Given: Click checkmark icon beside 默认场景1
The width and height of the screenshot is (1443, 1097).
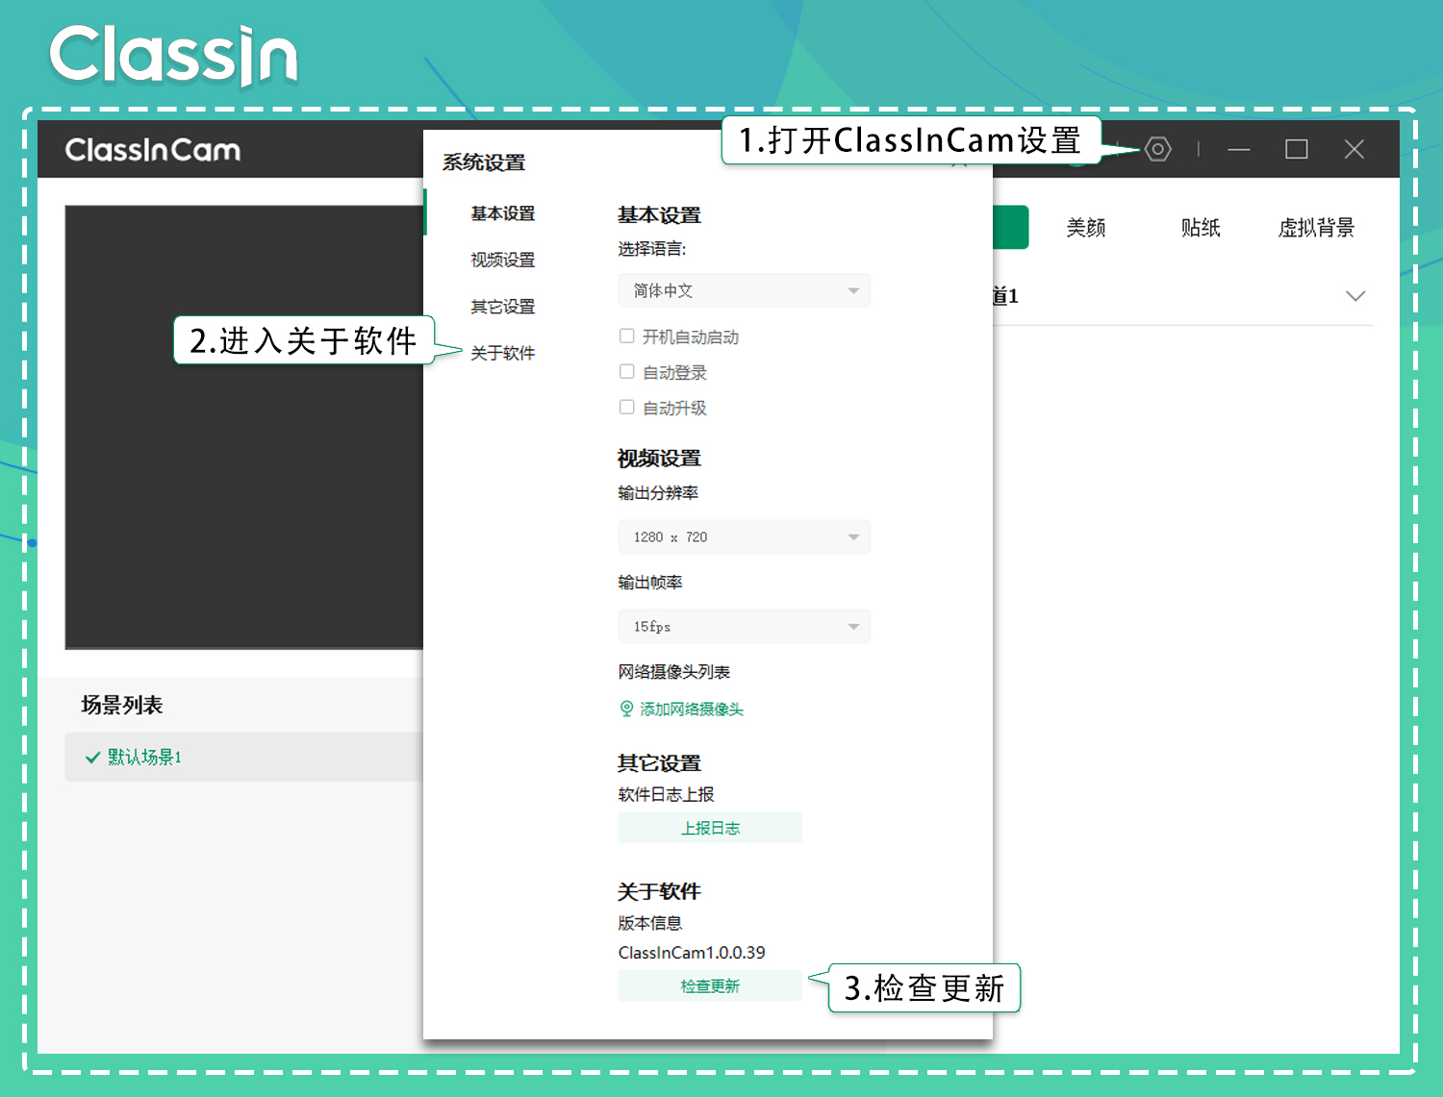Looking at the screenshot, I should point(93,758).
